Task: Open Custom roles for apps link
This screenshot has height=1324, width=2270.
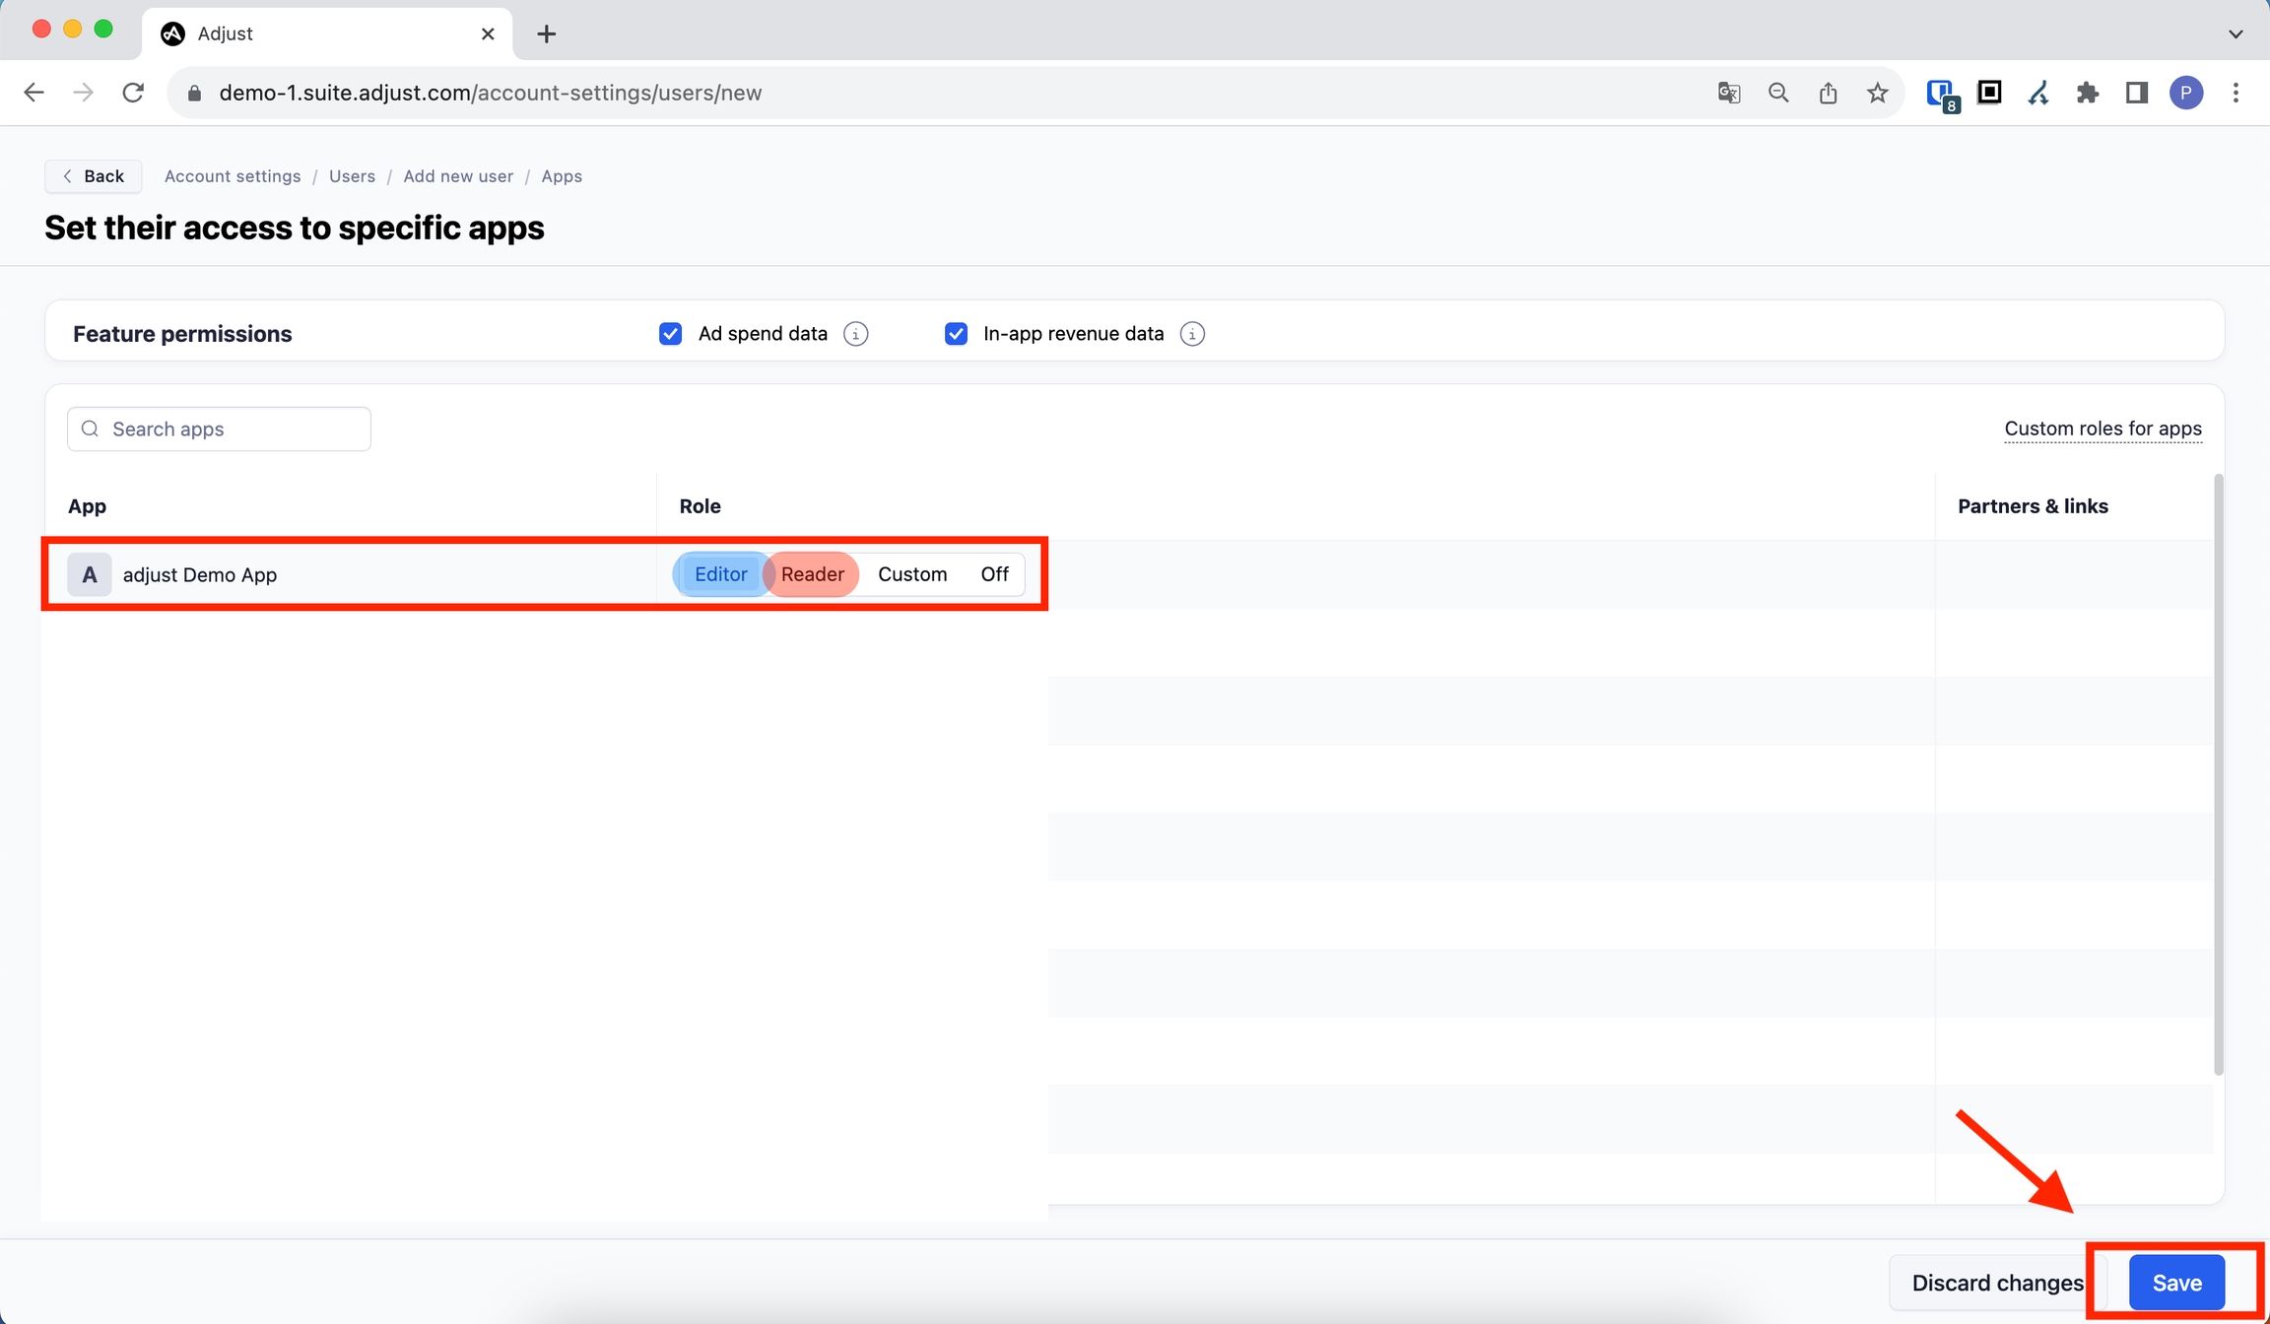Action: pos(2103,429)
